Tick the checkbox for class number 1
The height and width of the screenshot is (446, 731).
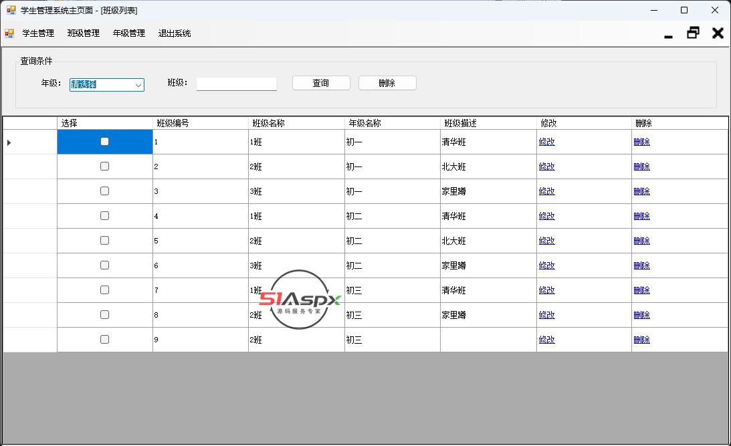coord(104,142)
